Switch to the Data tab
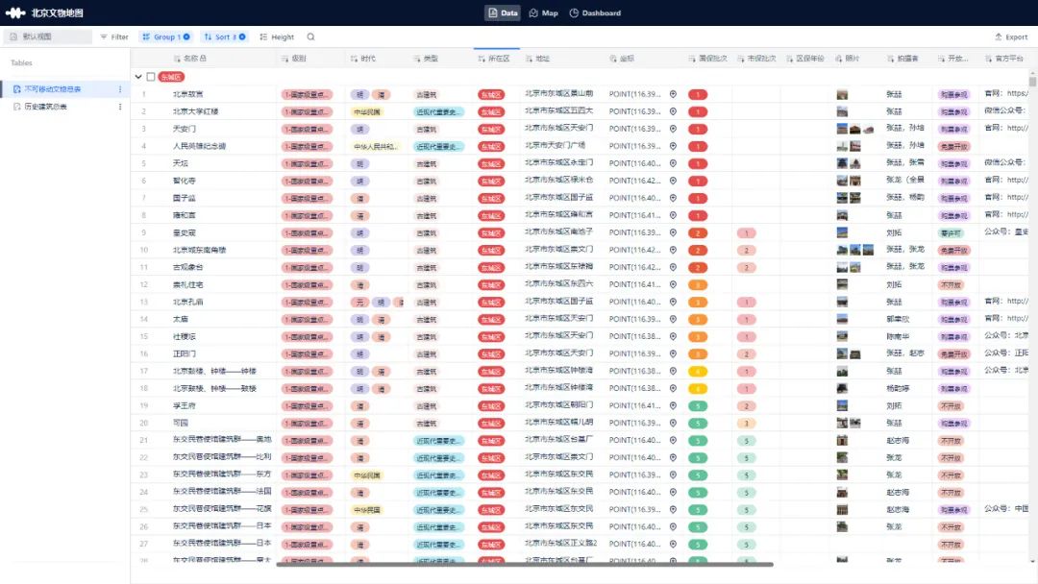The width and height of the screenshot is (1038, 584). click(503, 12)
